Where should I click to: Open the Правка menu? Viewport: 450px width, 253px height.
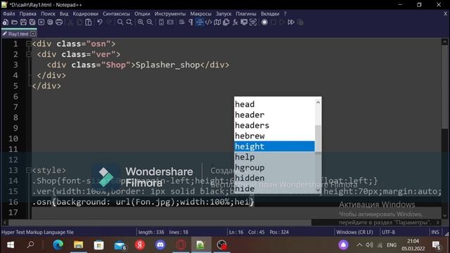coord(28,13)
